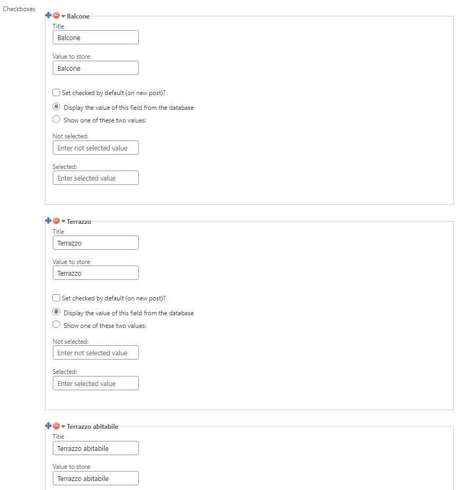Check 'Set checked by default' for Terrazzo

tap(57, 298)
